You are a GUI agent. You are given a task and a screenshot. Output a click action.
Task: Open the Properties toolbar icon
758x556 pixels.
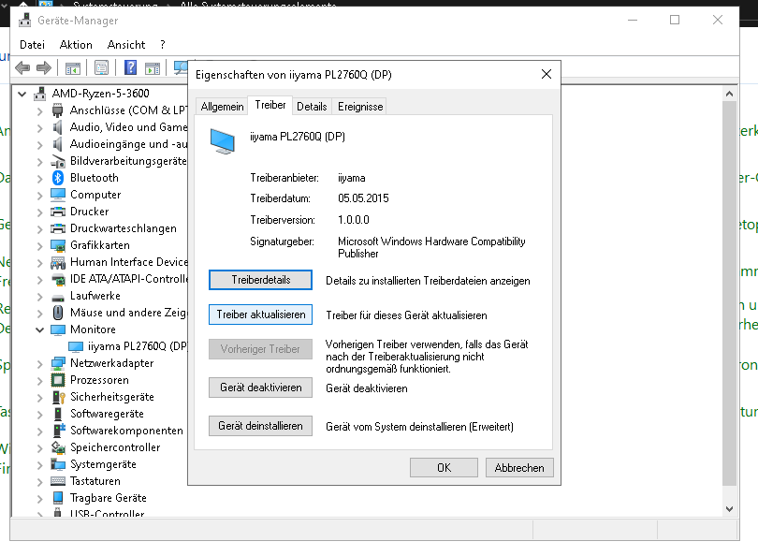pyautogui.click(x=101, y=68)
